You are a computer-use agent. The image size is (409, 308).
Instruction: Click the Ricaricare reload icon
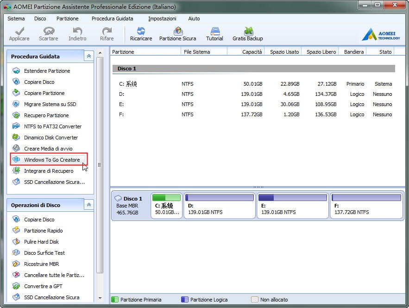click(x=141, y=31)
